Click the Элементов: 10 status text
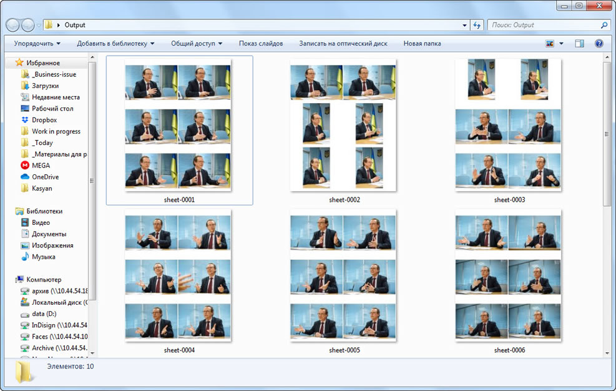 point(71,366)
